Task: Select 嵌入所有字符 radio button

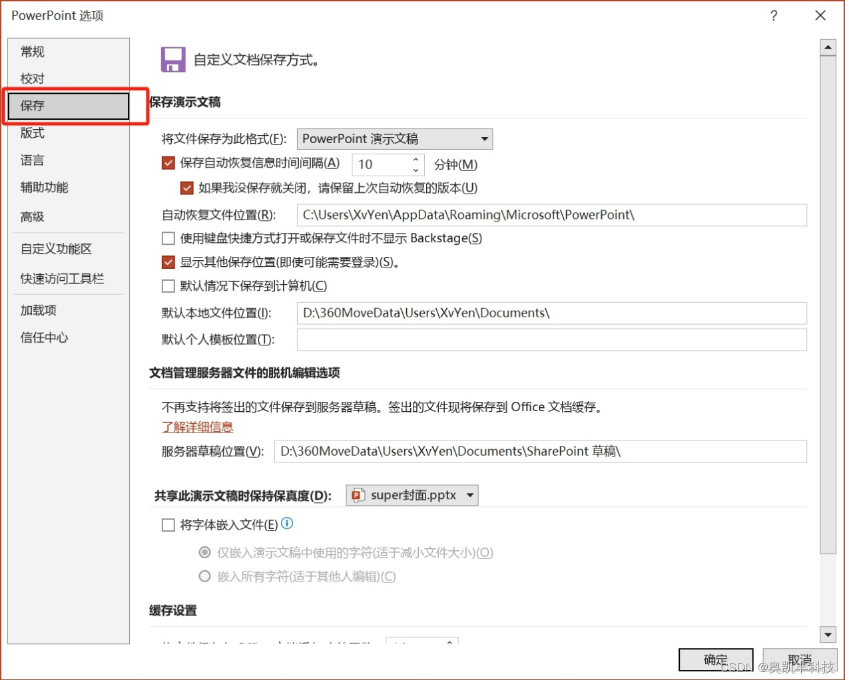Action: [205, 576]
